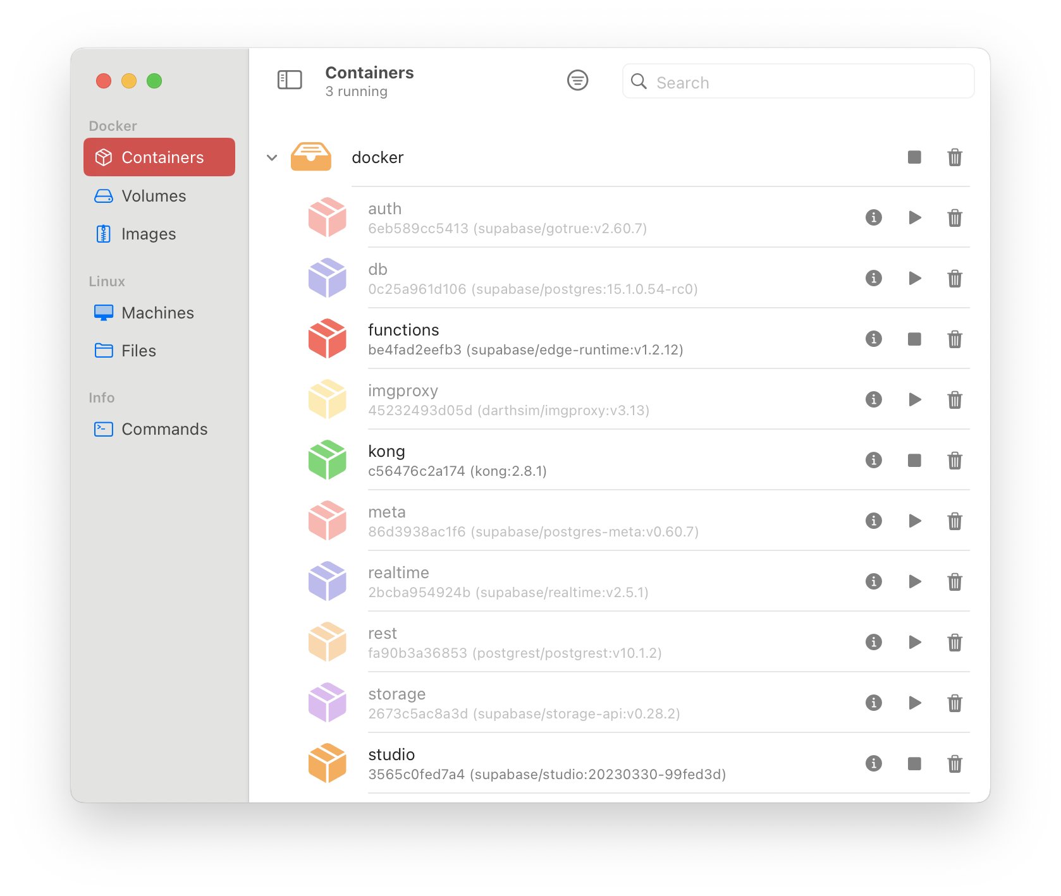
Task: Click the docker group tray icon
Action: tap(310, 157)
